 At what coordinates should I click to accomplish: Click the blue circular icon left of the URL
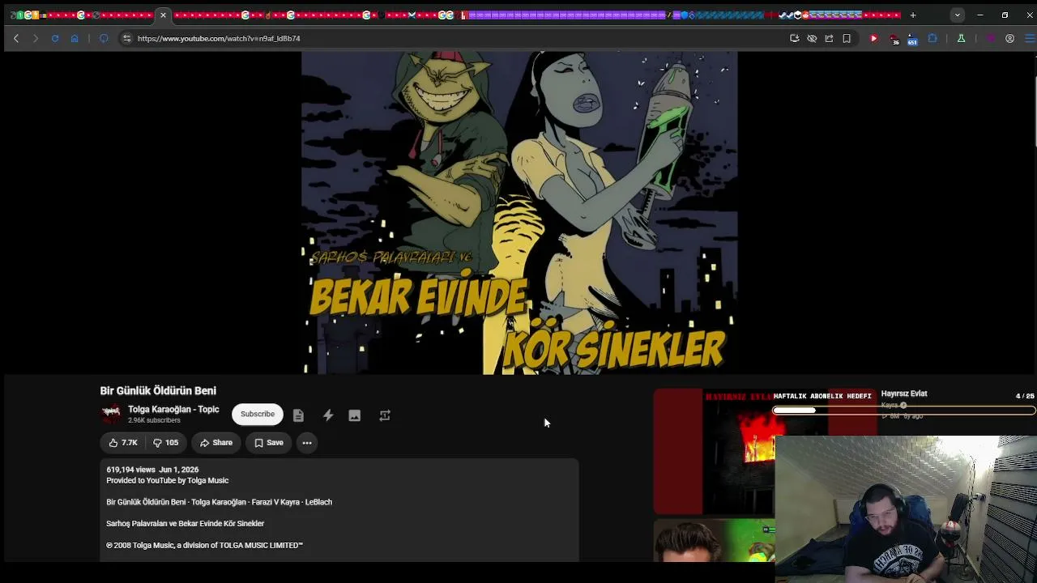[x=104, y=38]
